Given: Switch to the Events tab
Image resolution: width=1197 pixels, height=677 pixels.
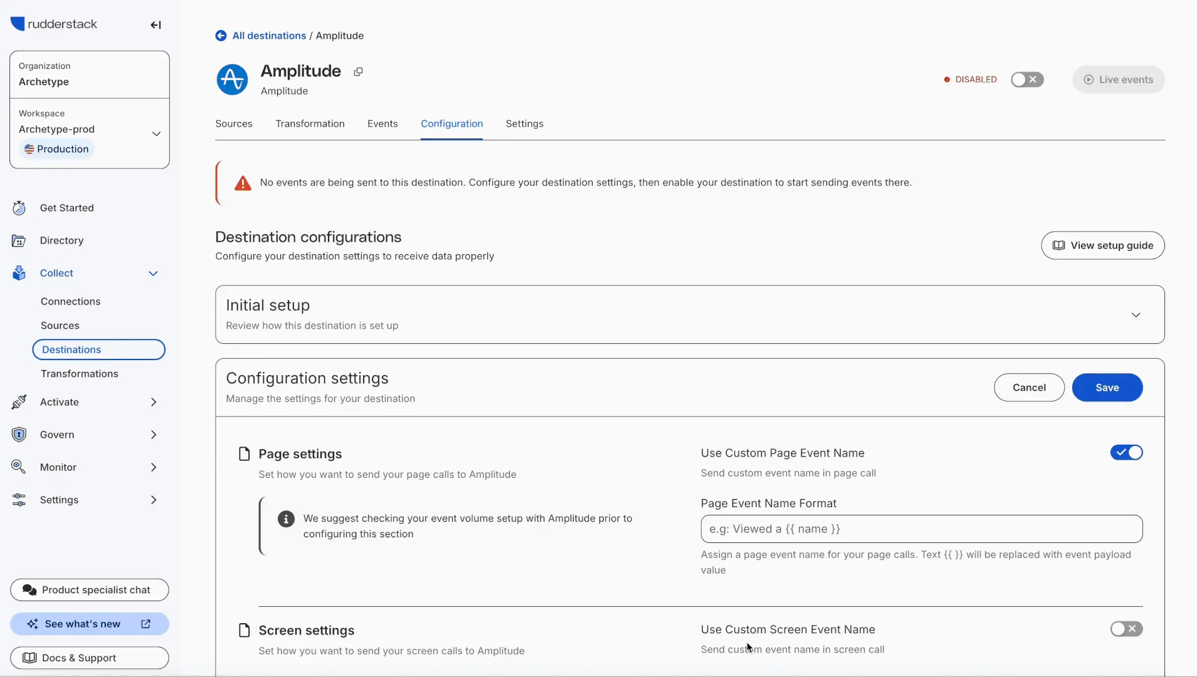Looking at the screenshot, I should coord(382,123).
